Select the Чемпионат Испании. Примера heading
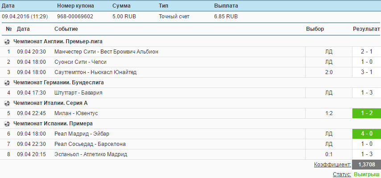381x178 pixels. coord(53,124)
